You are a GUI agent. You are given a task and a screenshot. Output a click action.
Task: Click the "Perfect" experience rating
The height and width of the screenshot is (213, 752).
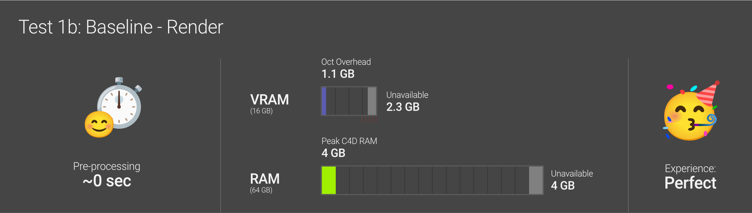tap(690, 183)
